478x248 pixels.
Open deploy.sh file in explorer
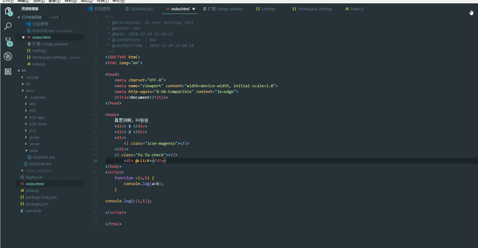pyautogui.click(x=34, y=177)
